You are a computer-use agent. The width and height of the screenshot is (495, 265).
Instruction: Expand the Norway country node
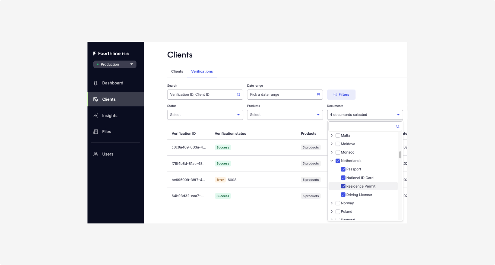tap(332, 203)
